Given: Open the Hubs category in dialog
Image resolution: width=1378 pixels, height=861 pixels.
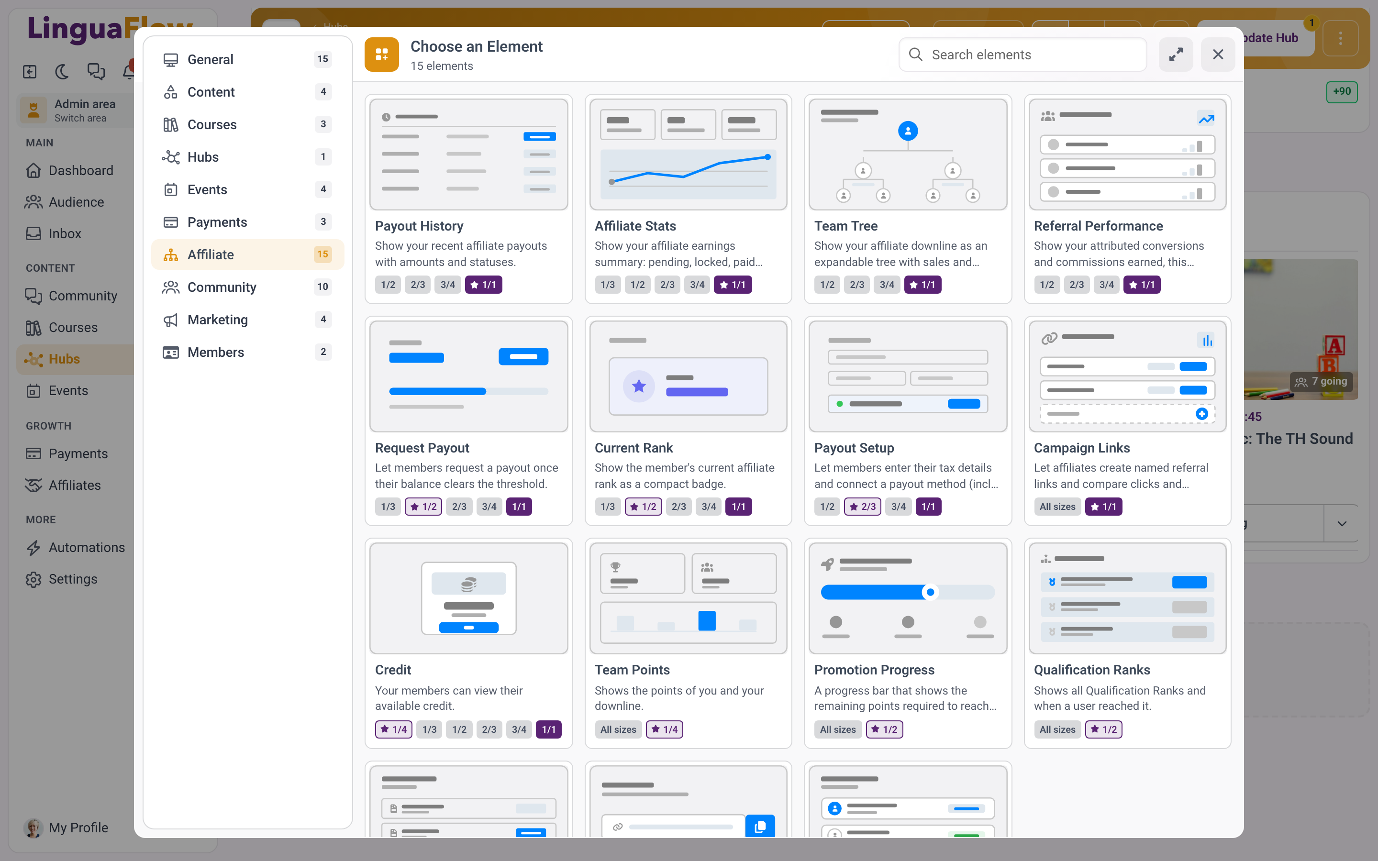Looking at the screenshot, I should point(247,156).
